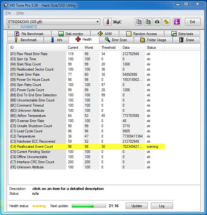Click the Update button
207x215 pixels.
137,206
